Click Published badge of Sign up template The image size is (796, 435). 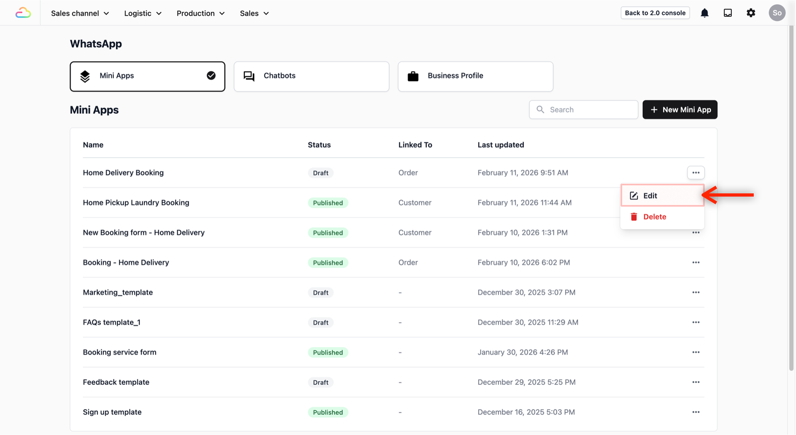point(328,412)
